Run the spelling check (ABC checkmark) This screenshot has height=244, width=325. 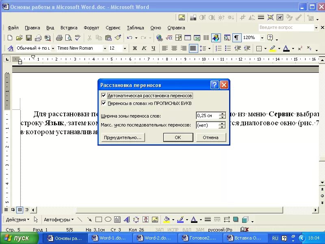(78, 38)
